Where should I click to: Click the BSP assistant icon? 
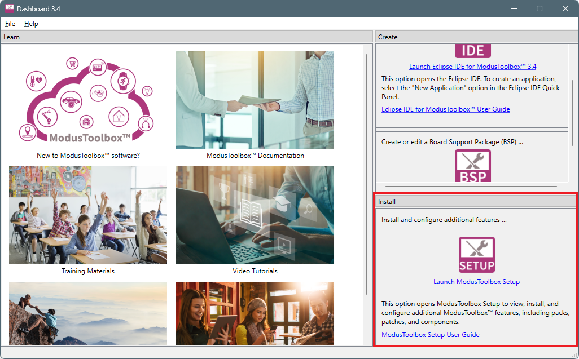pos(473,166)
